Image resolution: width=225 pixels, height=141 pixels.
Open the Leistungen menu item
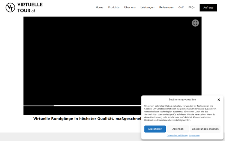click(x=147, y=8)
